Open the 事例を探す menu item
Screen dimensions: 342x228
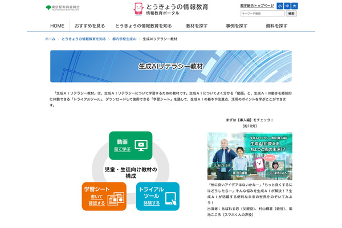tap(237, 26)
